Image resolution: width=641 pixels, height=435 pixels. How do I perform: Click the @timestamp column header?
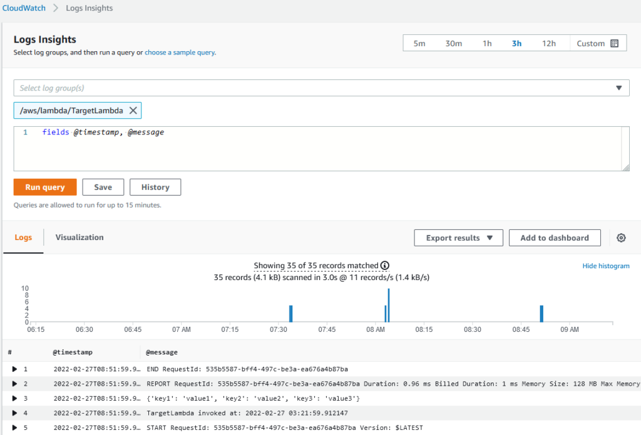(73, 352)
